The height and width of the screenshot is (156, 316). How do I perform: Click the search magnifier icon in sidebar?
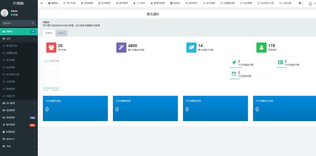pos(33,23)
